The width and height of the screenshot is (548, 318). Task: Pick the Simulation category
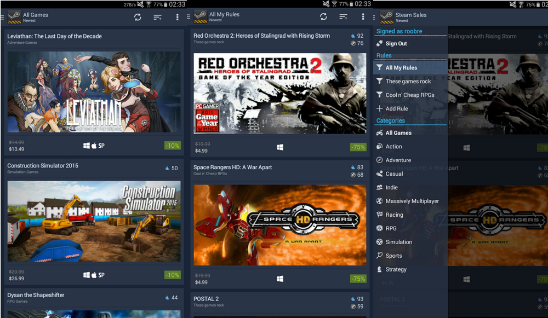pyautogui.click(x=398, y=242)
